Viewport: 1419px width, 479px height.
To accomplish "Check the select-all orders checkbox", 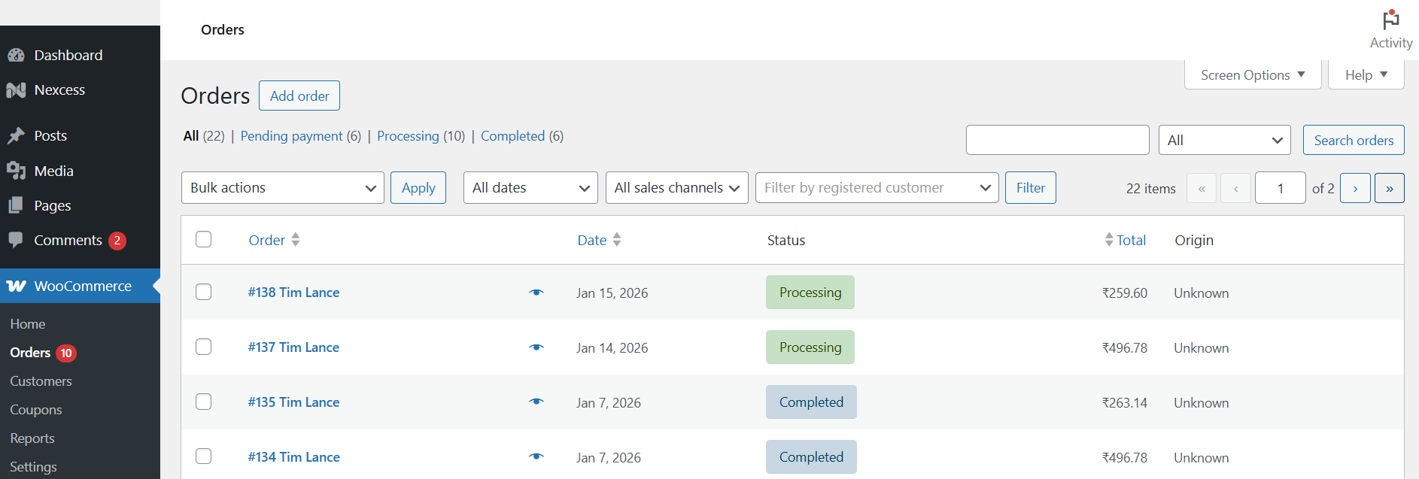I will [203, 239].
